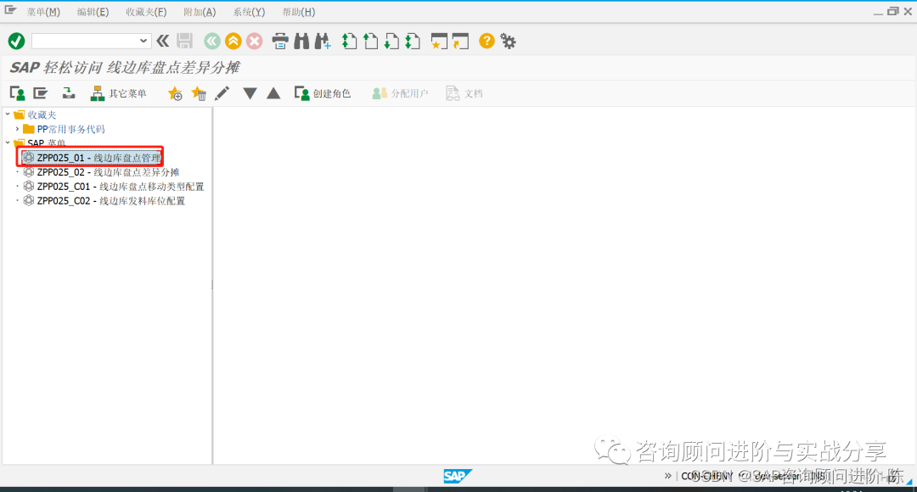The height and width of the screenshot is (492, 917).
Task: Collapse the 收藏夹 favorites folder
Action: coord(8,115)
